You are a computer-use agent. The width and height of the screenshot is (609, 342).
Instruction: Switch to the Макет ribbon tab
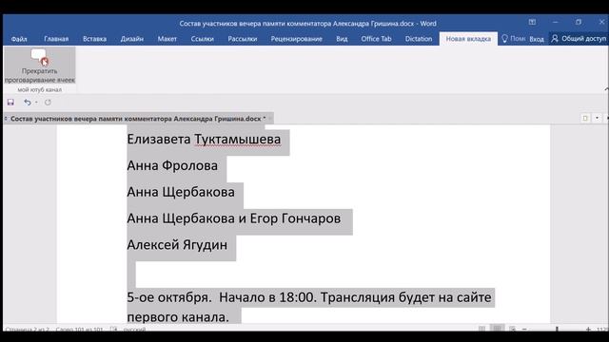tap(167, 39)
